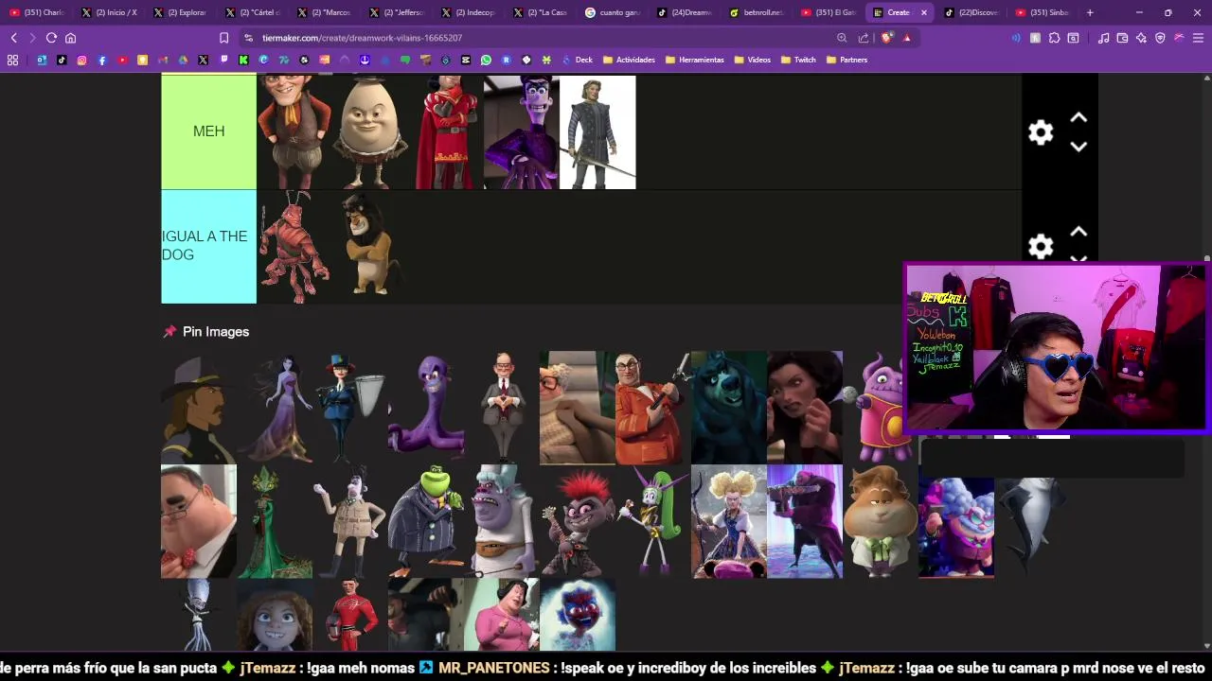Open a new browser tab
The width and height of the screenshot is (1212, 681).
pyautogui.click(x=1090, y=12)
